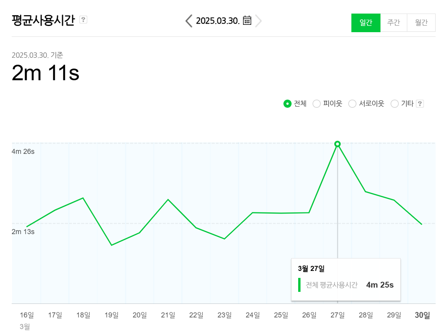Click the highlighted 27일 peak data point
Image resolution: width=443 pixels, height=331 pixels.
click(x=337, y=144)
